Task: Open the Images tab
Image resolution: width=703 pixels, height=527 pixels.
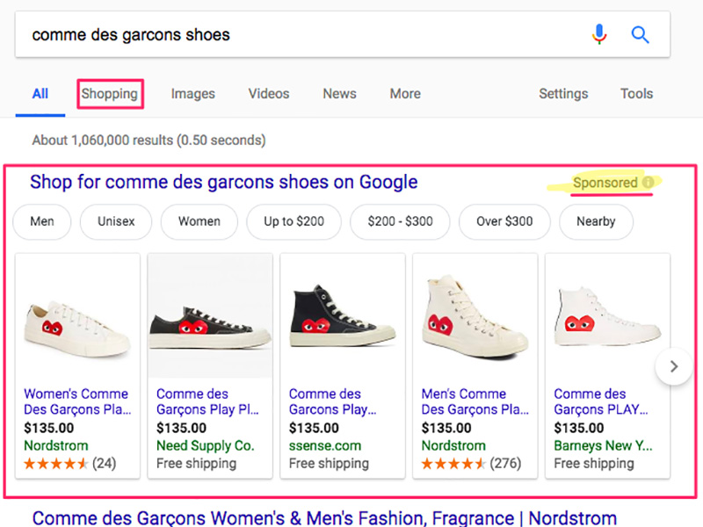Action: click(x=193, y=94)
